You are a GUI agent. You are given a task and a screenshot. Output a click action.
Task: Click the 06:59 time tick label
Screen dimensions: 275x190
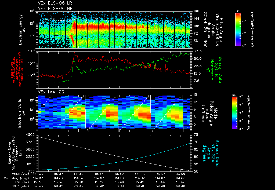click(x=180, y=174)
